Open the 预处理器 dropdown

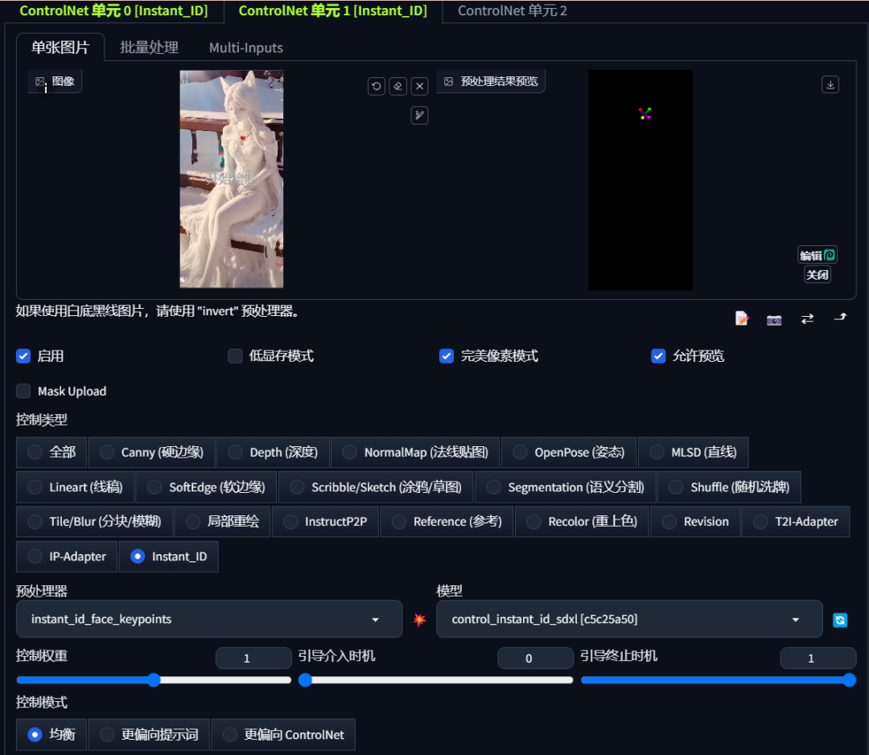point(375,619)
